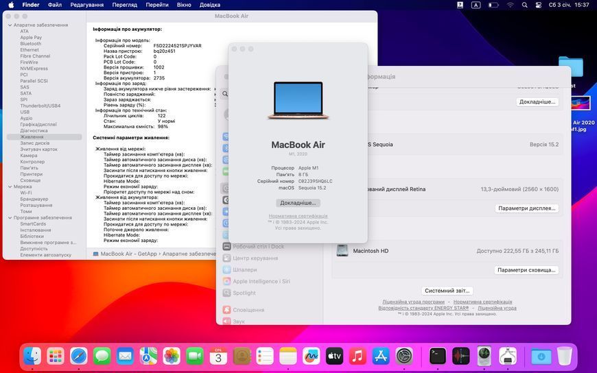Screen dimensions: 597x373
Task: Open Reminders from the Dock
Action: tap(265, 357)
